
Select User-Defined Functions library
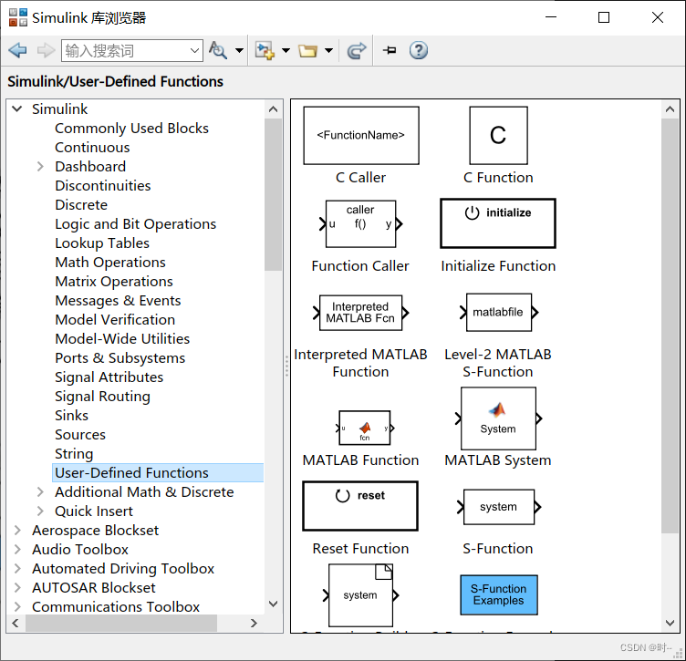(158, 472)
